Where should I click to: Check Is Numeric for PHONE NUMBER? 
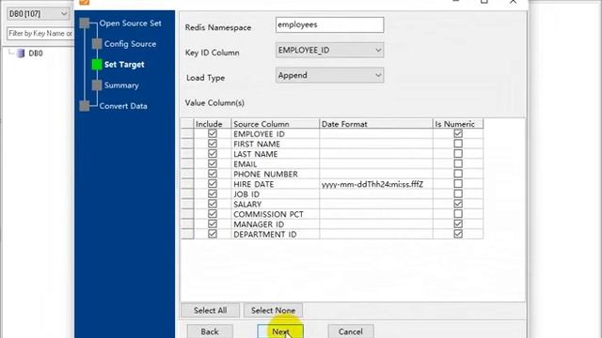point(458,174)
